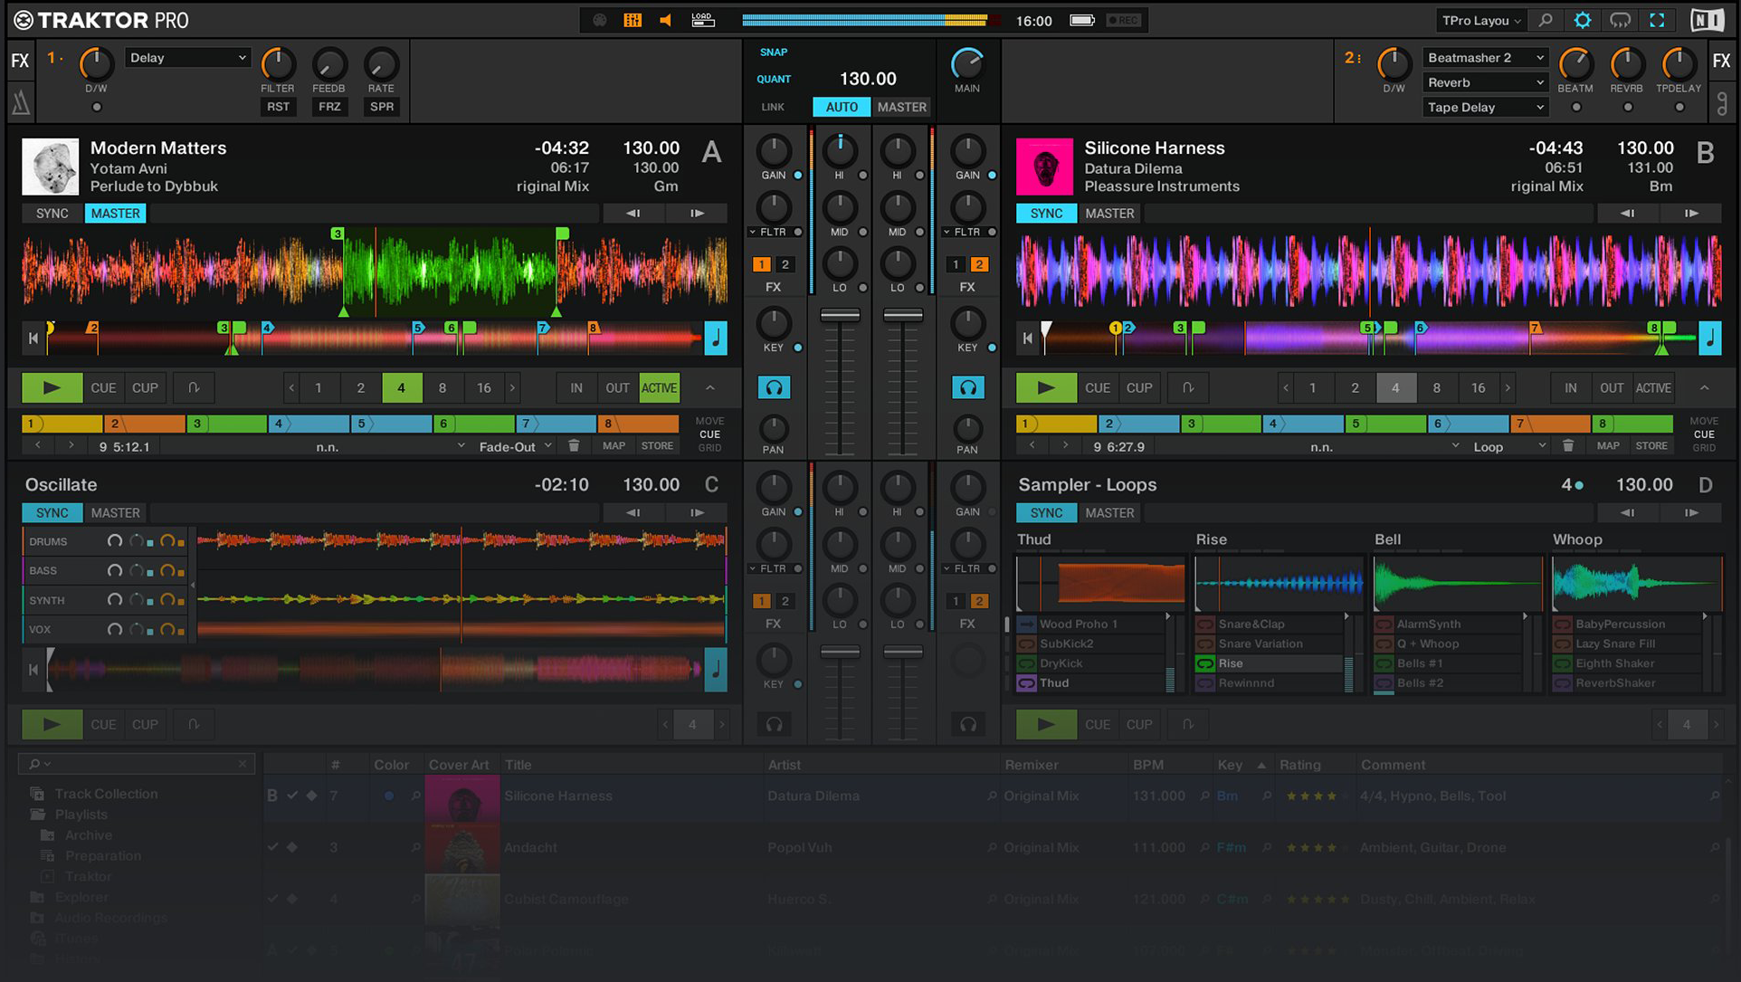Click the Deck A flux mode icon

[194, 388]
